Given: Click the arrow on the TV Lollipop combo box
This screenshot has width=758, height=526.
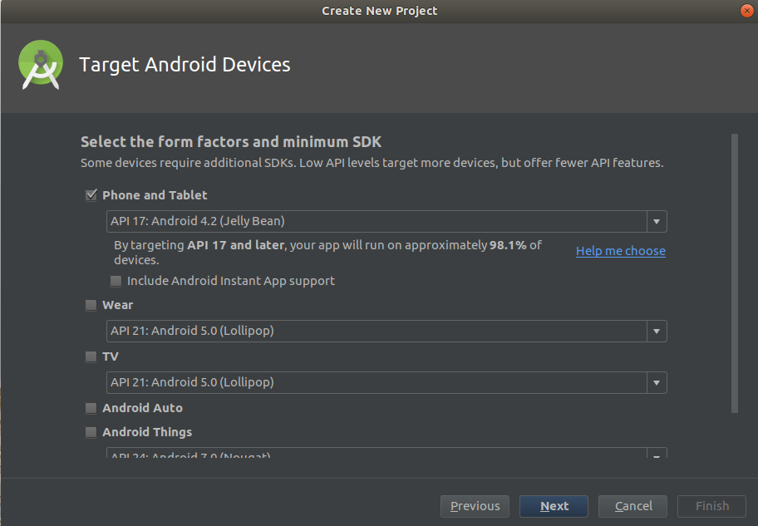Looking at the screenshot, I should pyautogui.click(x=657, y=382).
